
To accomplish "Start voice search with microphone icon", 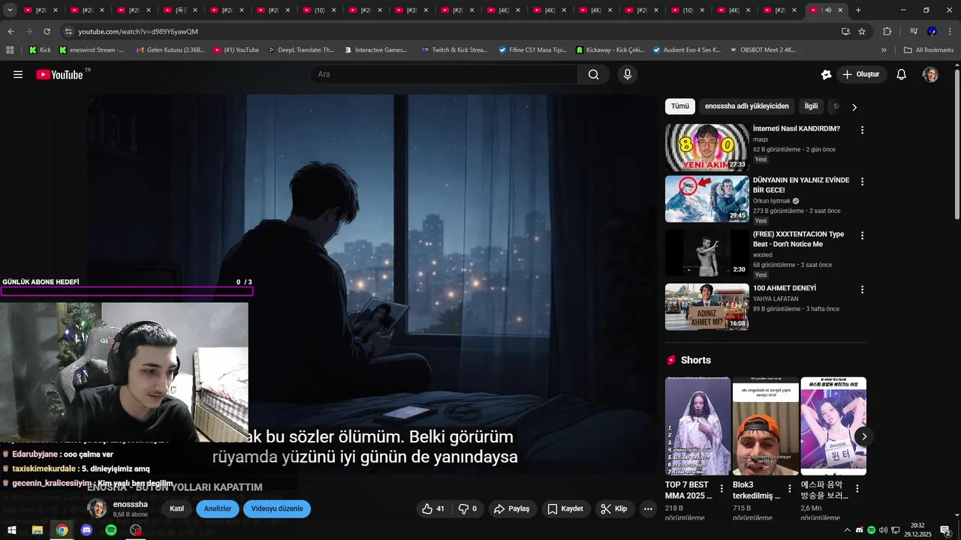I will point(628,74).
